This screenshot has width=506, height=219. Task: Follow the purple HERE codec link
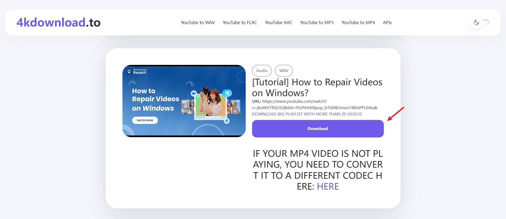(x=328, y=186)
